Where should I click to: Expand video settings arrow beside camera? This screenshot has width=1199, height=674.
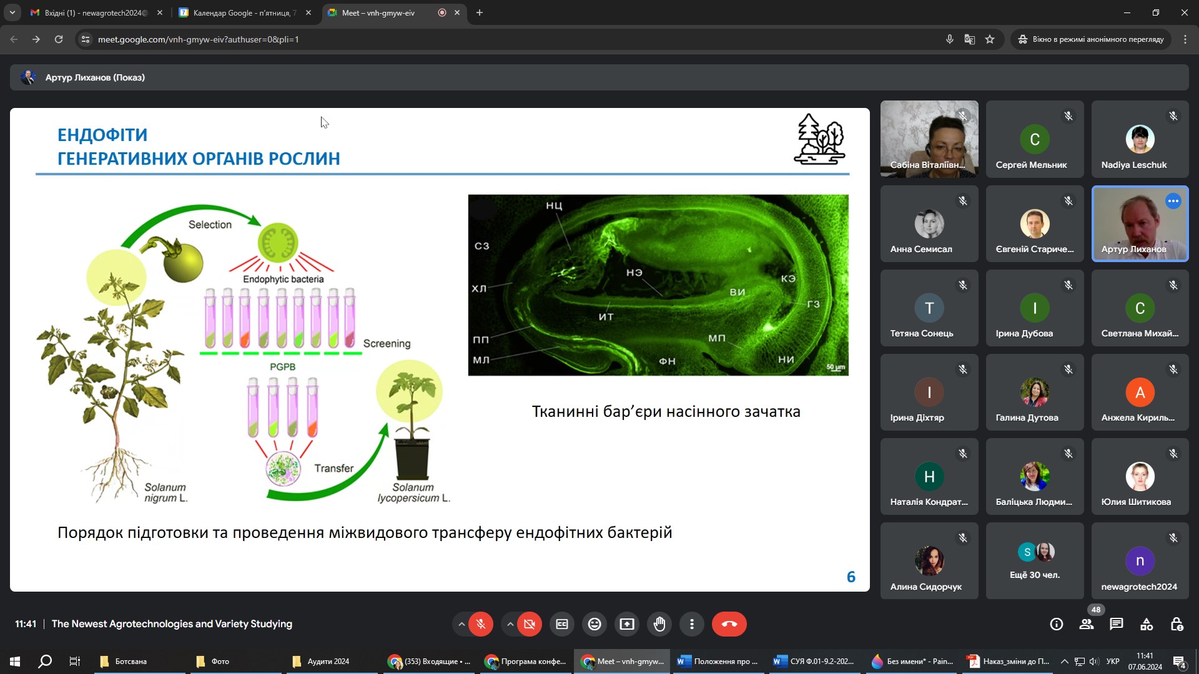(510, 624)
